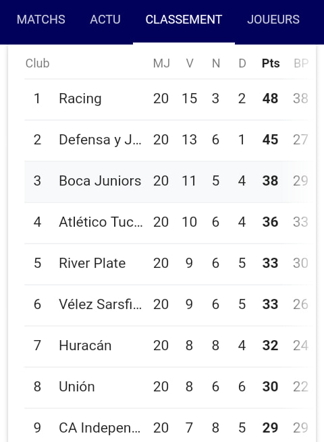
Task: Open CA Indepen... team row
Action: click(x=169, y=425)
